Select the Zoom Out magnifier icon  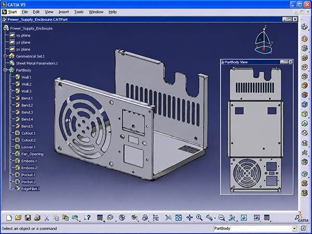(222, 218)
